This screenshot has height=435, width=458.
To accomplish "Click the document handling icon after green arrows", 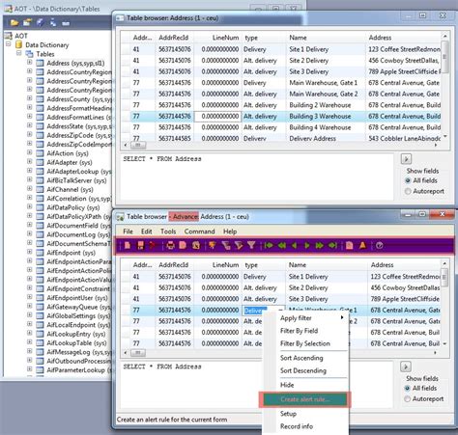I will click(x=350, y=246).
